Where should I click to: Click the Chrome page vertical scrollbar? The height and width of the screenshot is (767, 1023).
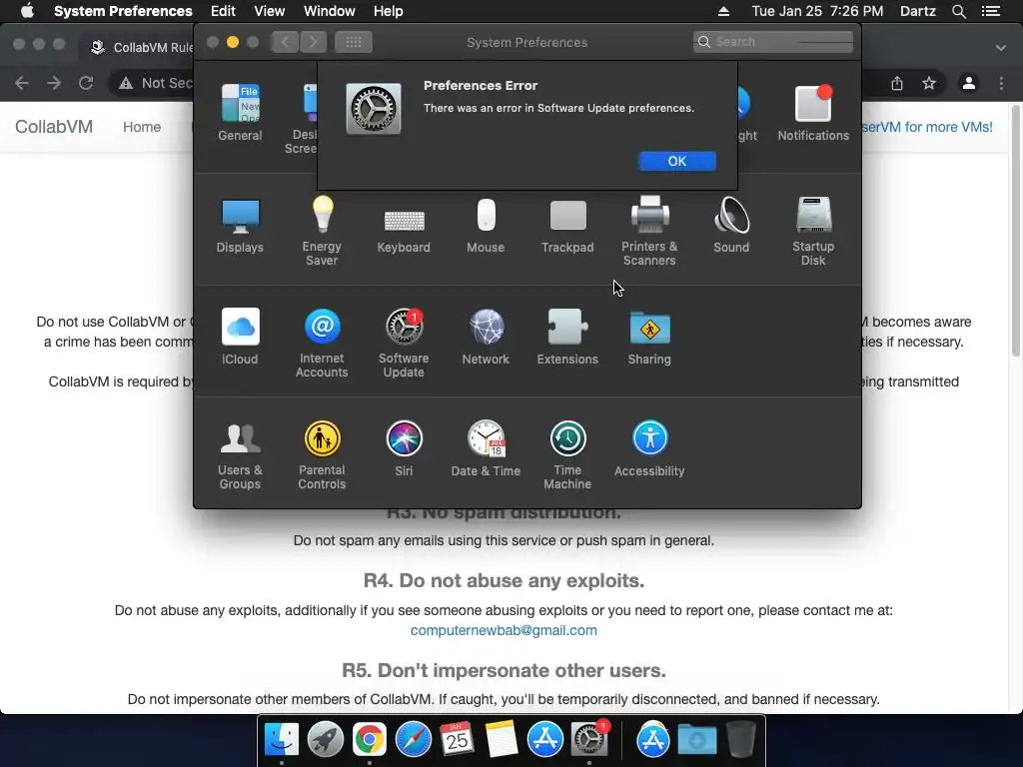click(x=1015, y=231)
